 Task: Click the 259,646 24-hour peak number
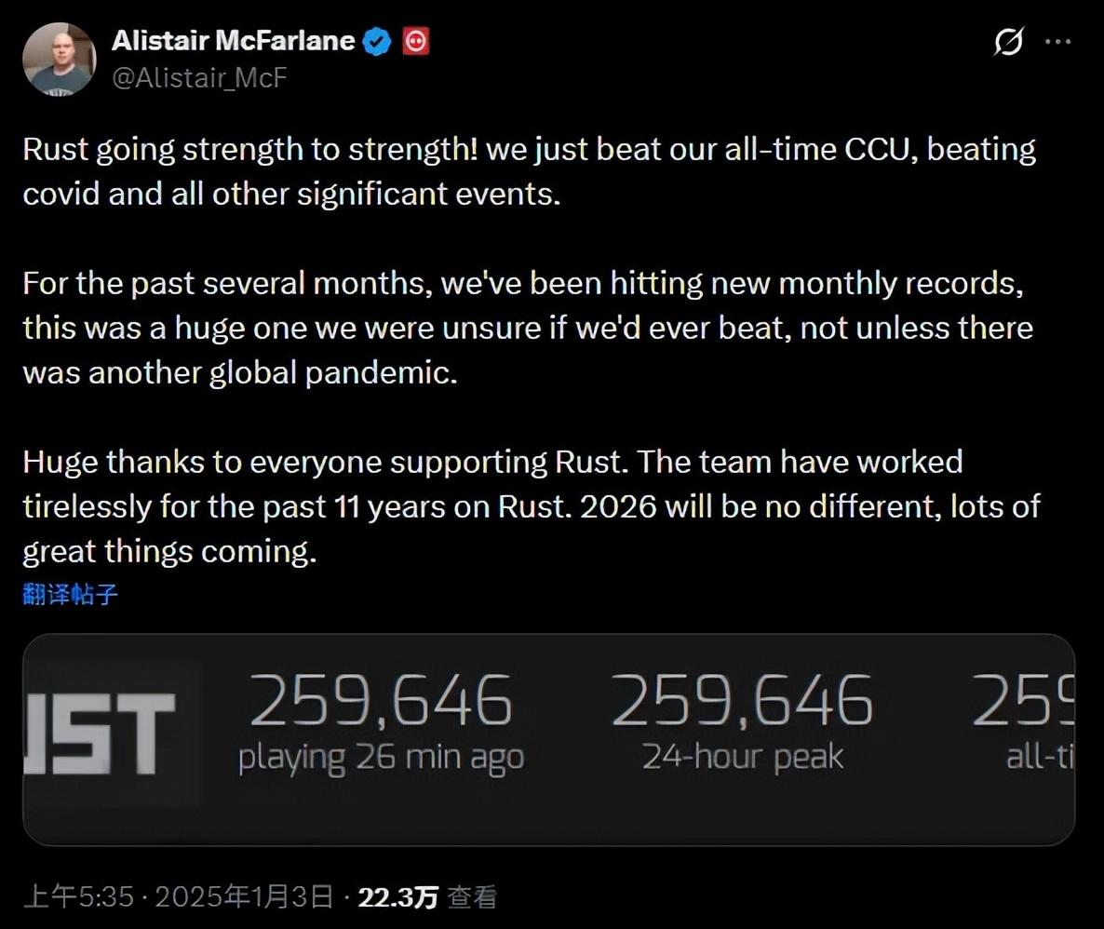[x=742, y=700]
